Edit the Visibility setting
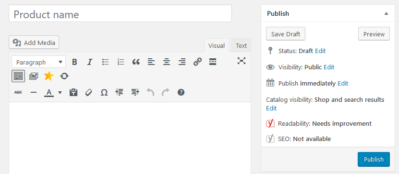 (329, 67)
